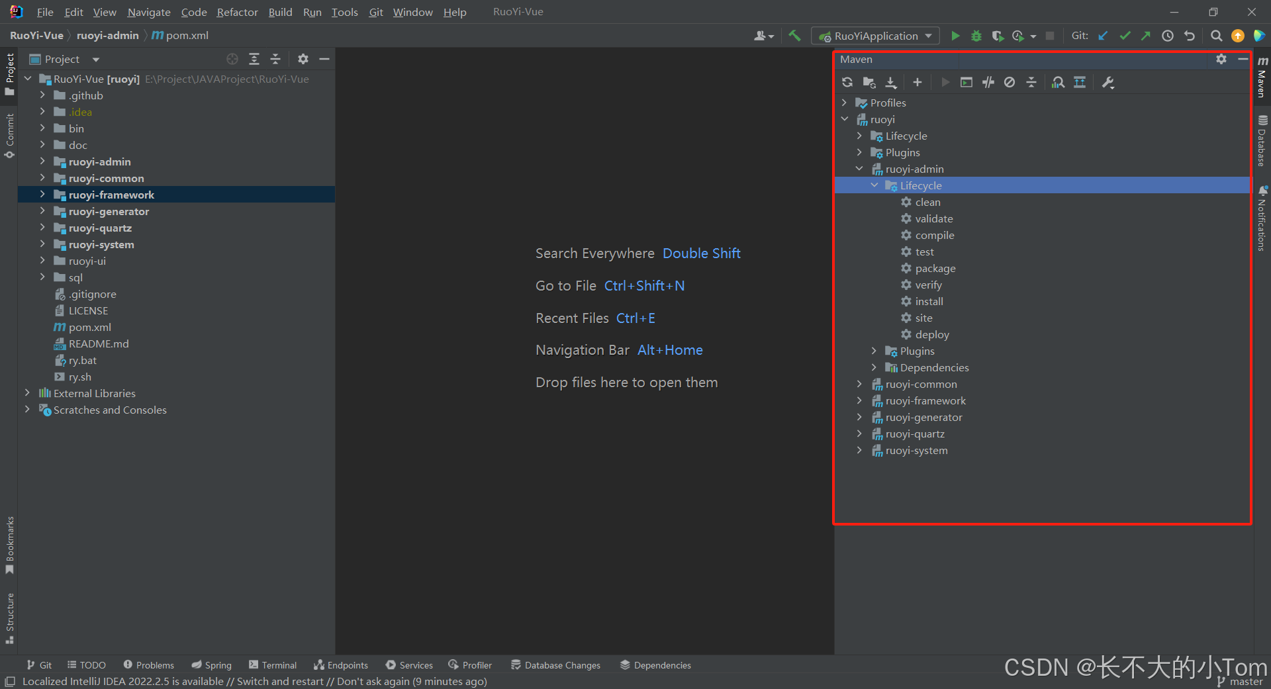This screenshot has height=689, width=1271.
Task: Open the Problems tool window
Action: pos(148,665)
